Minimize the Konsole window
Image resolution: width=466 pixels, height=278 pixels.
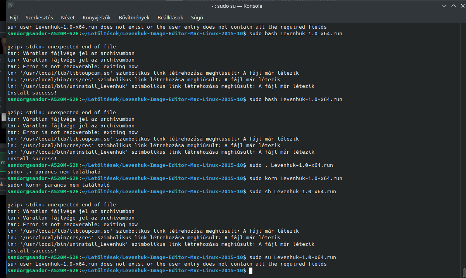pos(444,6)
